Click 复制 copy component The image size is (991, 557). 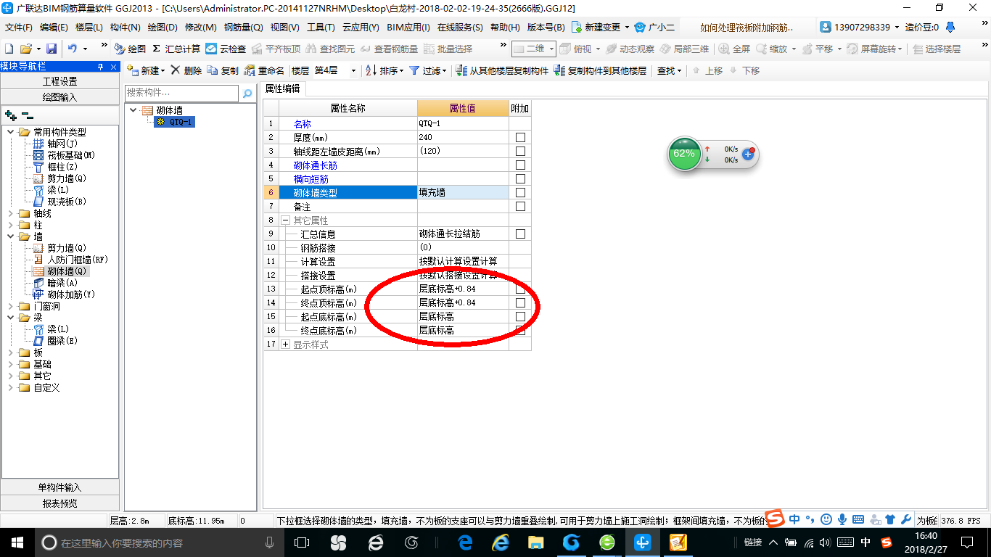click(x=223, y=70)
